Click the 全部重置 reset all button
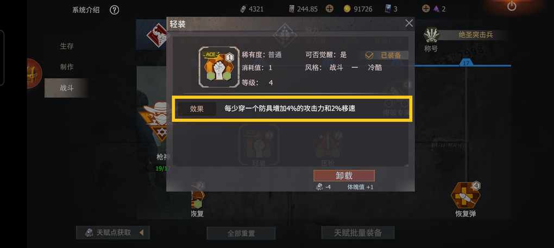The width and height of the screenshot is (554, 248). (241, 233)
